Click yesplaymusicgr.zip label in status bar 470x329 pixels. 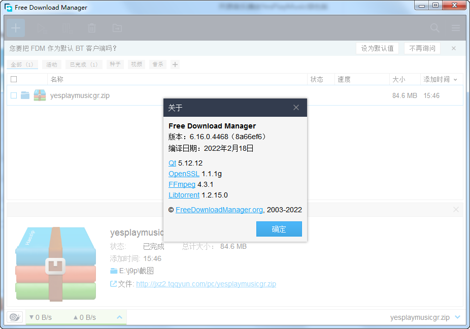pos(420,317)
